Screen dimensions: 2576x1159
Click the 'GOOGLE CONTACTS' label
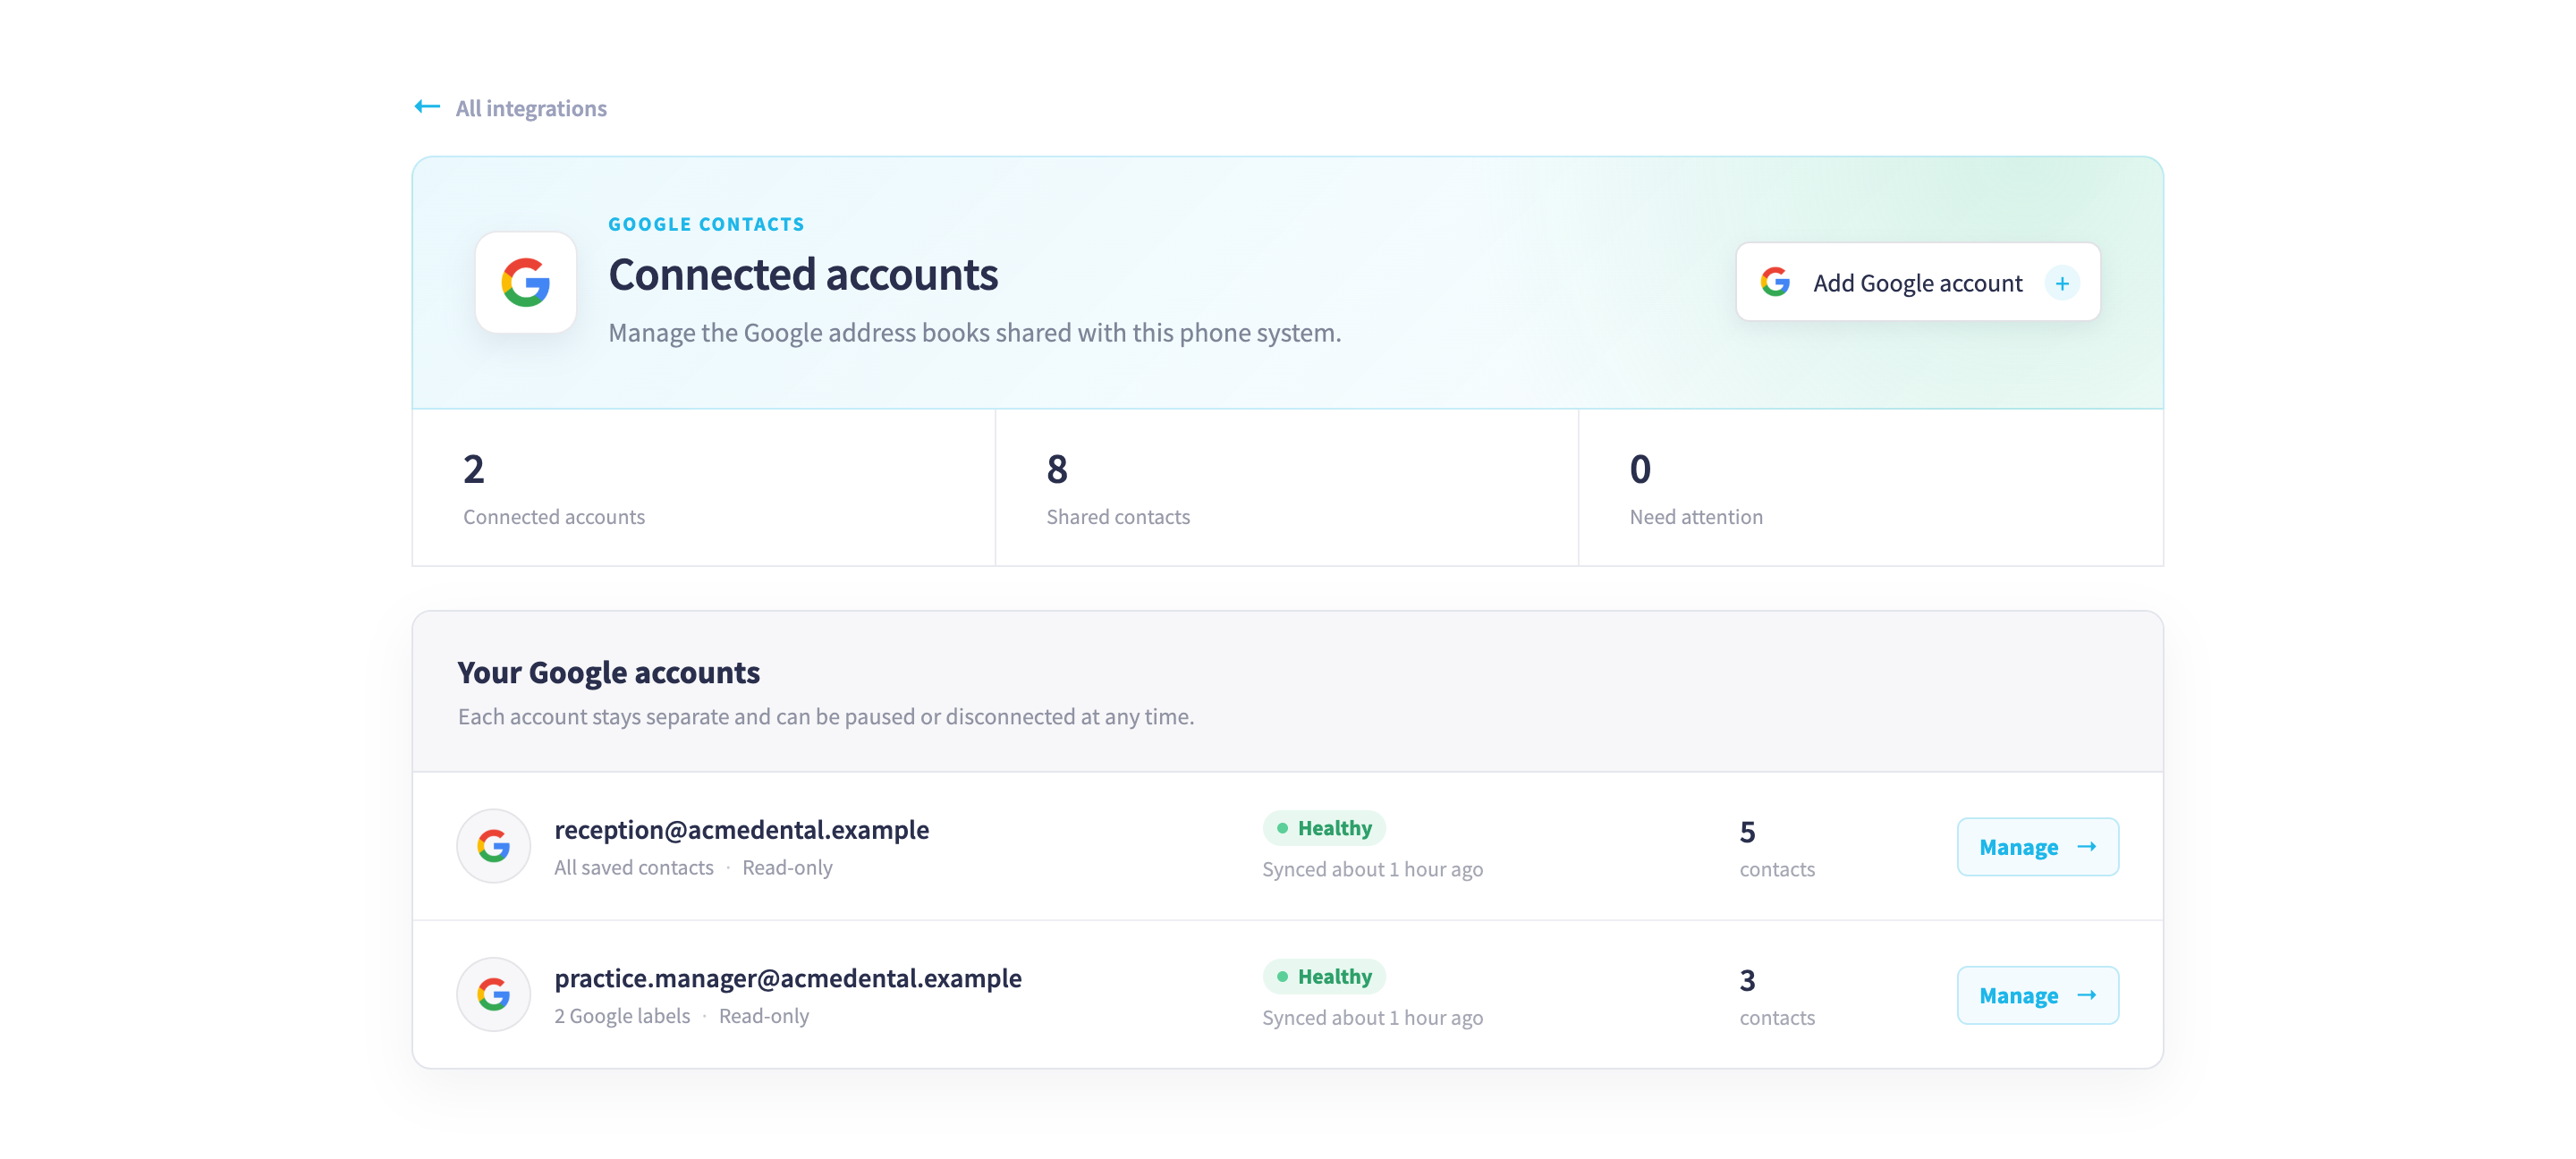706,224
